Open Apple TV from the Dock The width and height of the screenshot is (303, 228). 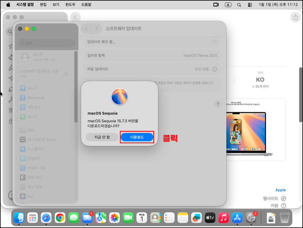[210, 218]
